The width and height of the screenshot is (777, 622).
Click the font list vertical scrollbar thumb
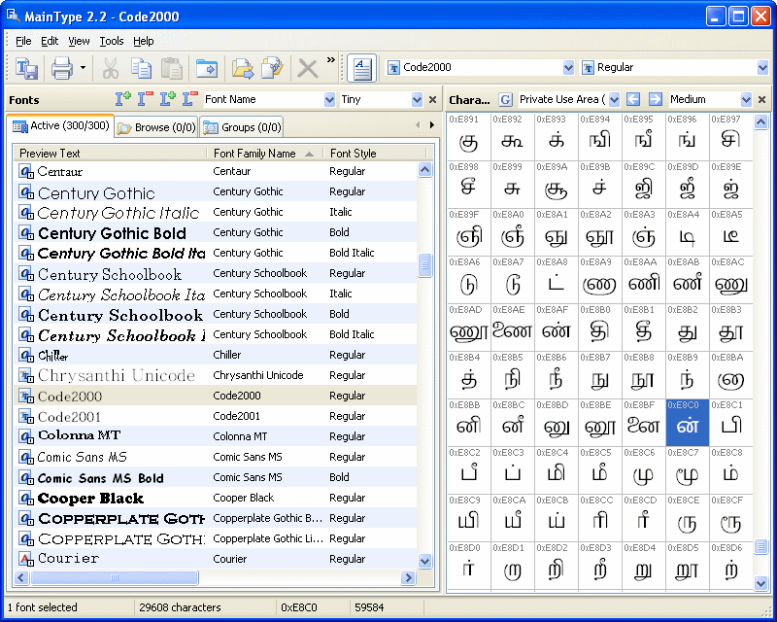click(424, 265)
